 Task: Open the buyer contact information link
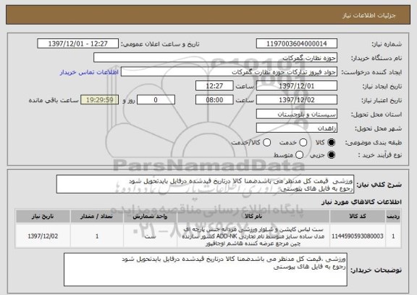click(x=89, y=72)
